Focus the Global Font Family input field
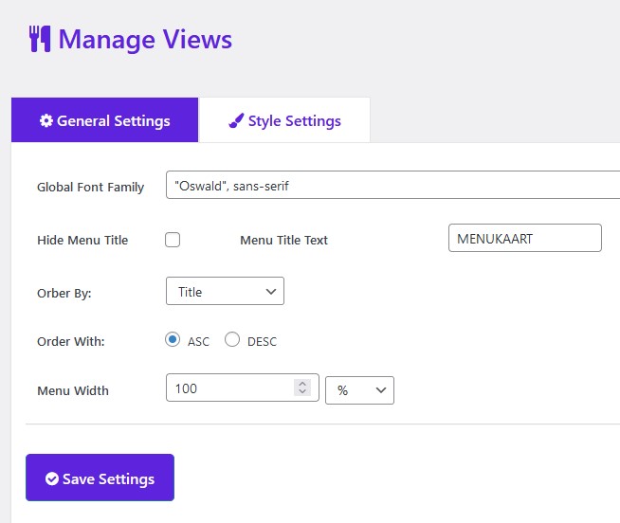620x523 pixels. click(393, 185)
